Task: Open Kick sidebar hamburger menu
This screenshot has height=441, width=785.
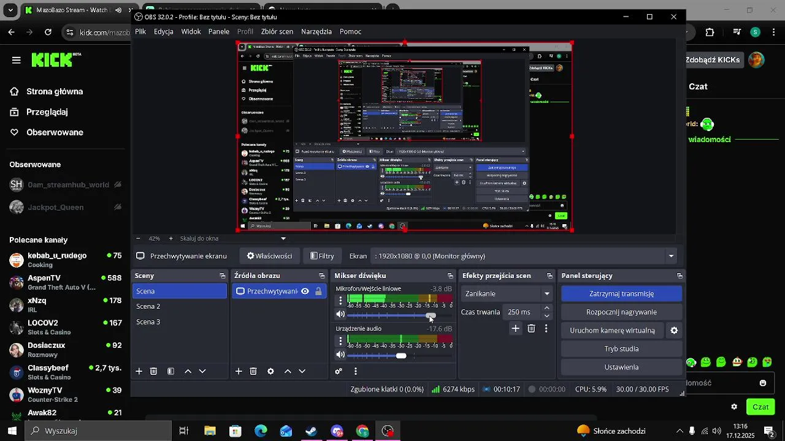Action: pos(17,60)
